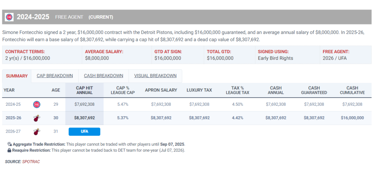Screen dimensions: 374x173
Task: Select the Cash Breakdown tab
Action: [104, 76]
